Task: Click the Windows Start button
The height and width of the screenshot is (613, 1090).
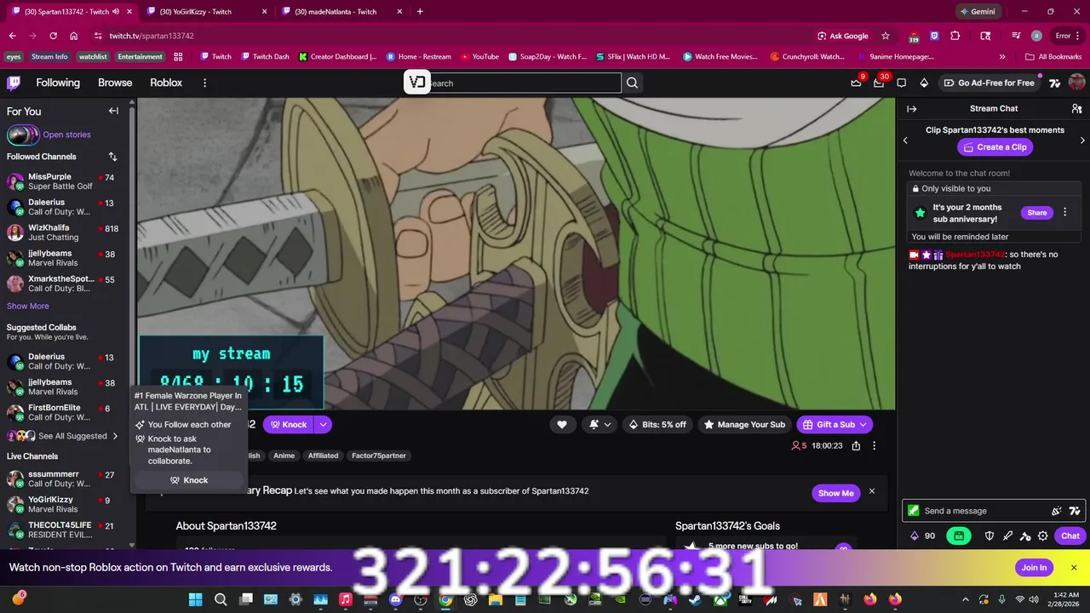Action: (195, 599)
